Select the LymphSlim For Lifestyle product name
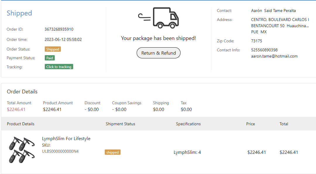316x174 pixels. click(x=66, y=139)
